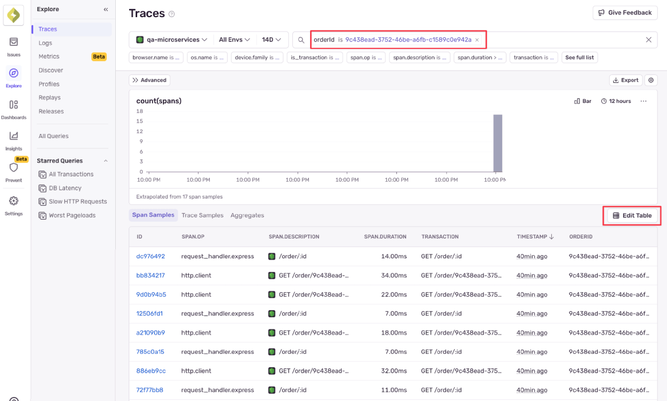Click the Sentry logo in top-left corner
This screenshot has height=401, width=667.
tap(13, 14)
